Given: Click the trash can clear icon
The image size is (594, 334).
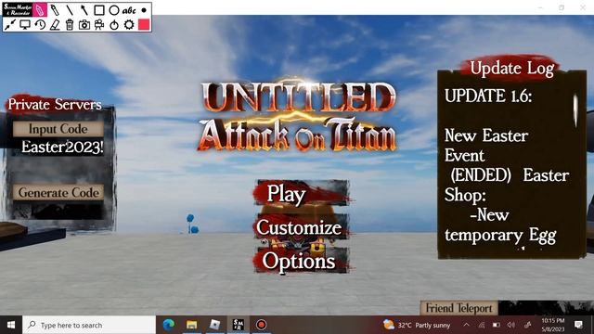Looking at the screenshot, I should 70,25.
